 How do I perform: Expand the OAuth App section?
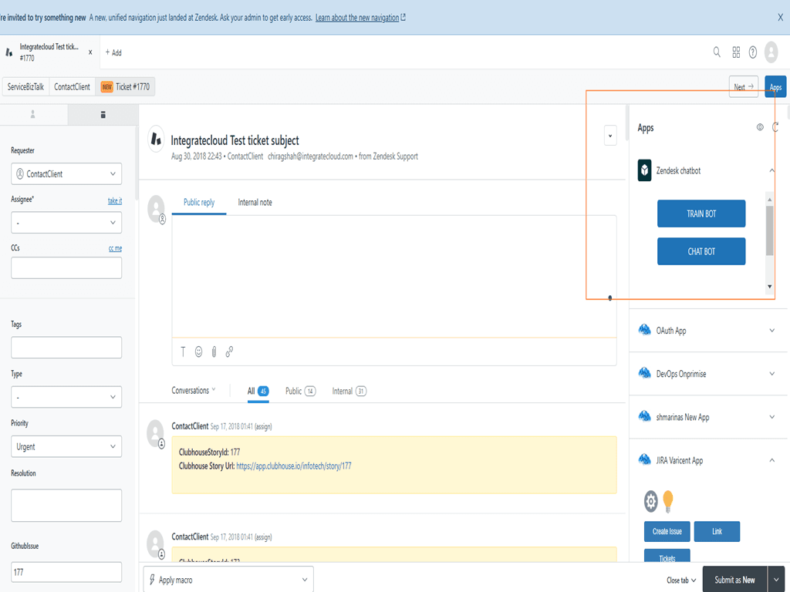pyautogui.click(x=771, y=331)
